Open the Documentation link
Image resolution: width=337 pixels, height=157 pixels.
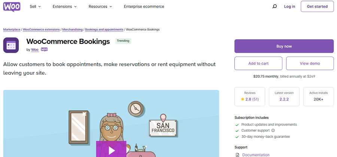[256, 155]
